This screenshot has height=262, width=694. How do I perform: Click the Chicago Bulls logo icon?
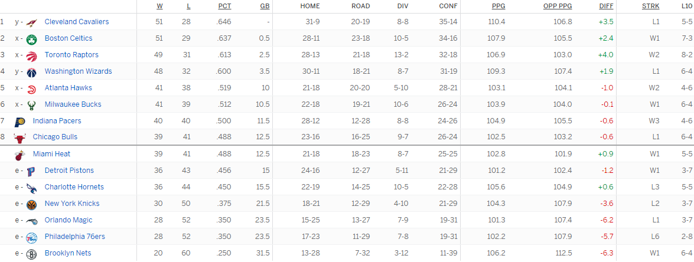coord(20,137)
